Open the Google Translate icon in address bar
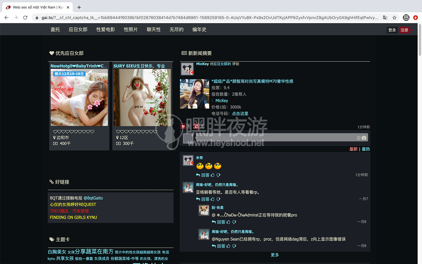This screenshot has width=422, height=264. click(x=385, y=18)
